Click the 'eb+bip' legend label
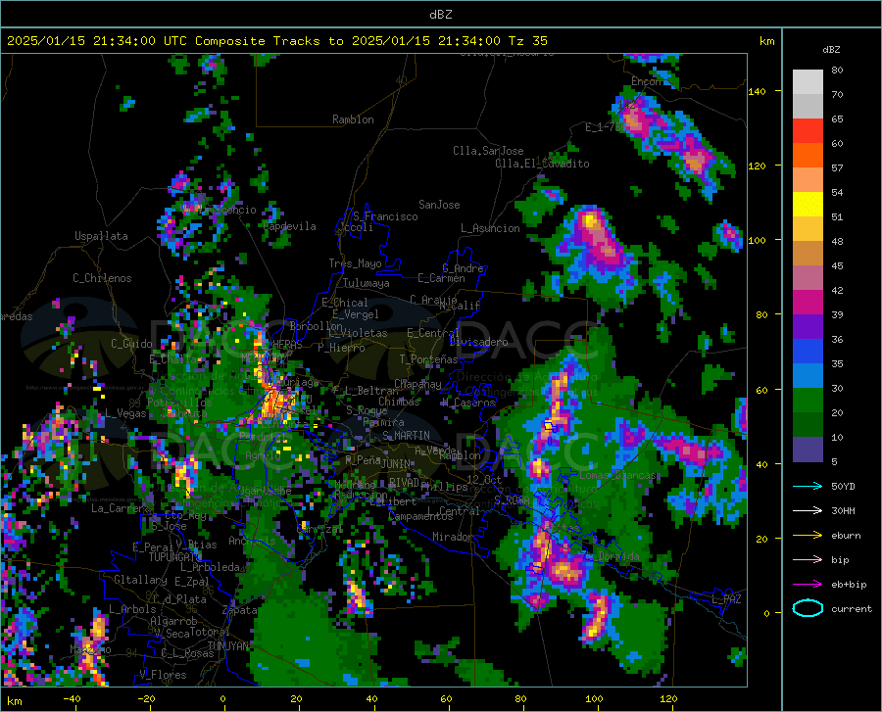882x712 pixels. [849, 585]
